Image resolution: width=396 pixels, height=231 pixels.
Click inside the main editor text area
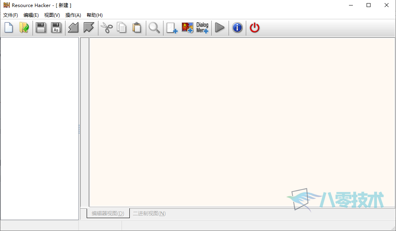point(242,122)
